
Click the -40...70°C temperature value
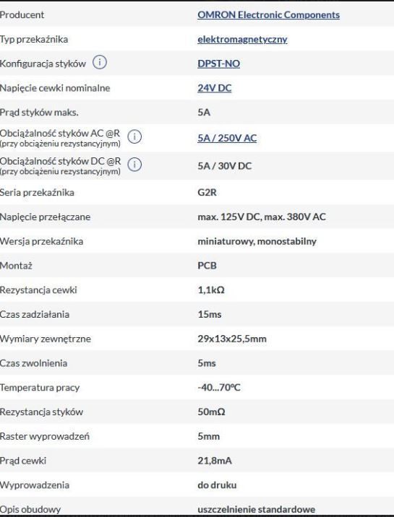click(x=219, y=388)
